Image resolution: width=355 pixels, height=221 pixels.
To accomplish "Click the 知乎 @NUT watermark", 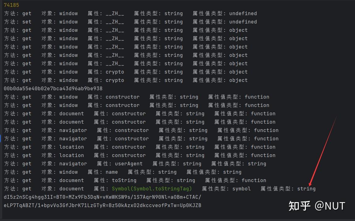I will pyautogui.click(x=317, y=206).
